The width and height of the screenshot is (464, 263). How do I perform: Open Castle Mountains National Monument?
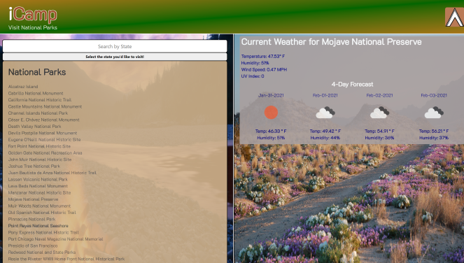[x=45, y=106]
